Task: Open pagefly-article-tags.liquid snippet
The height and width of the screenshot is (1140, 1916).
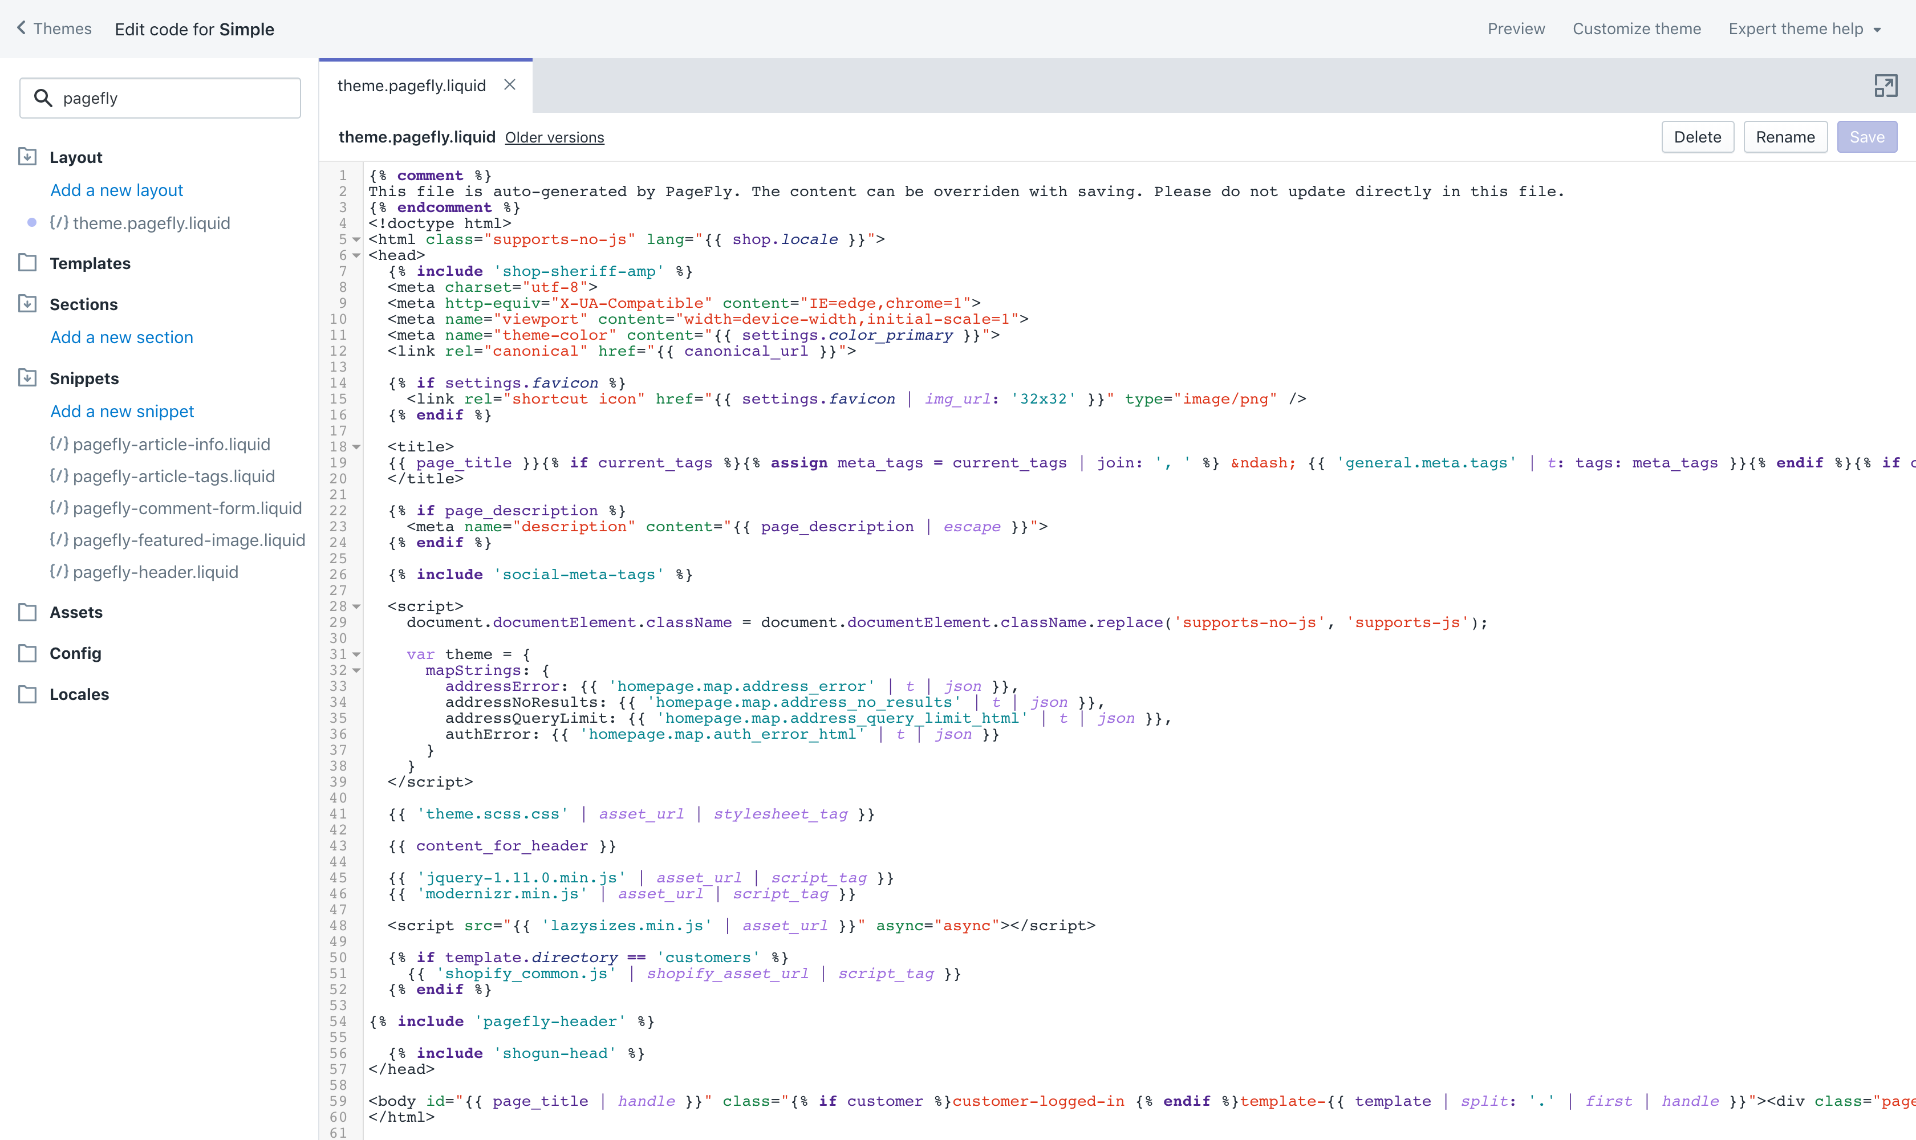Action: click(174, 477)
